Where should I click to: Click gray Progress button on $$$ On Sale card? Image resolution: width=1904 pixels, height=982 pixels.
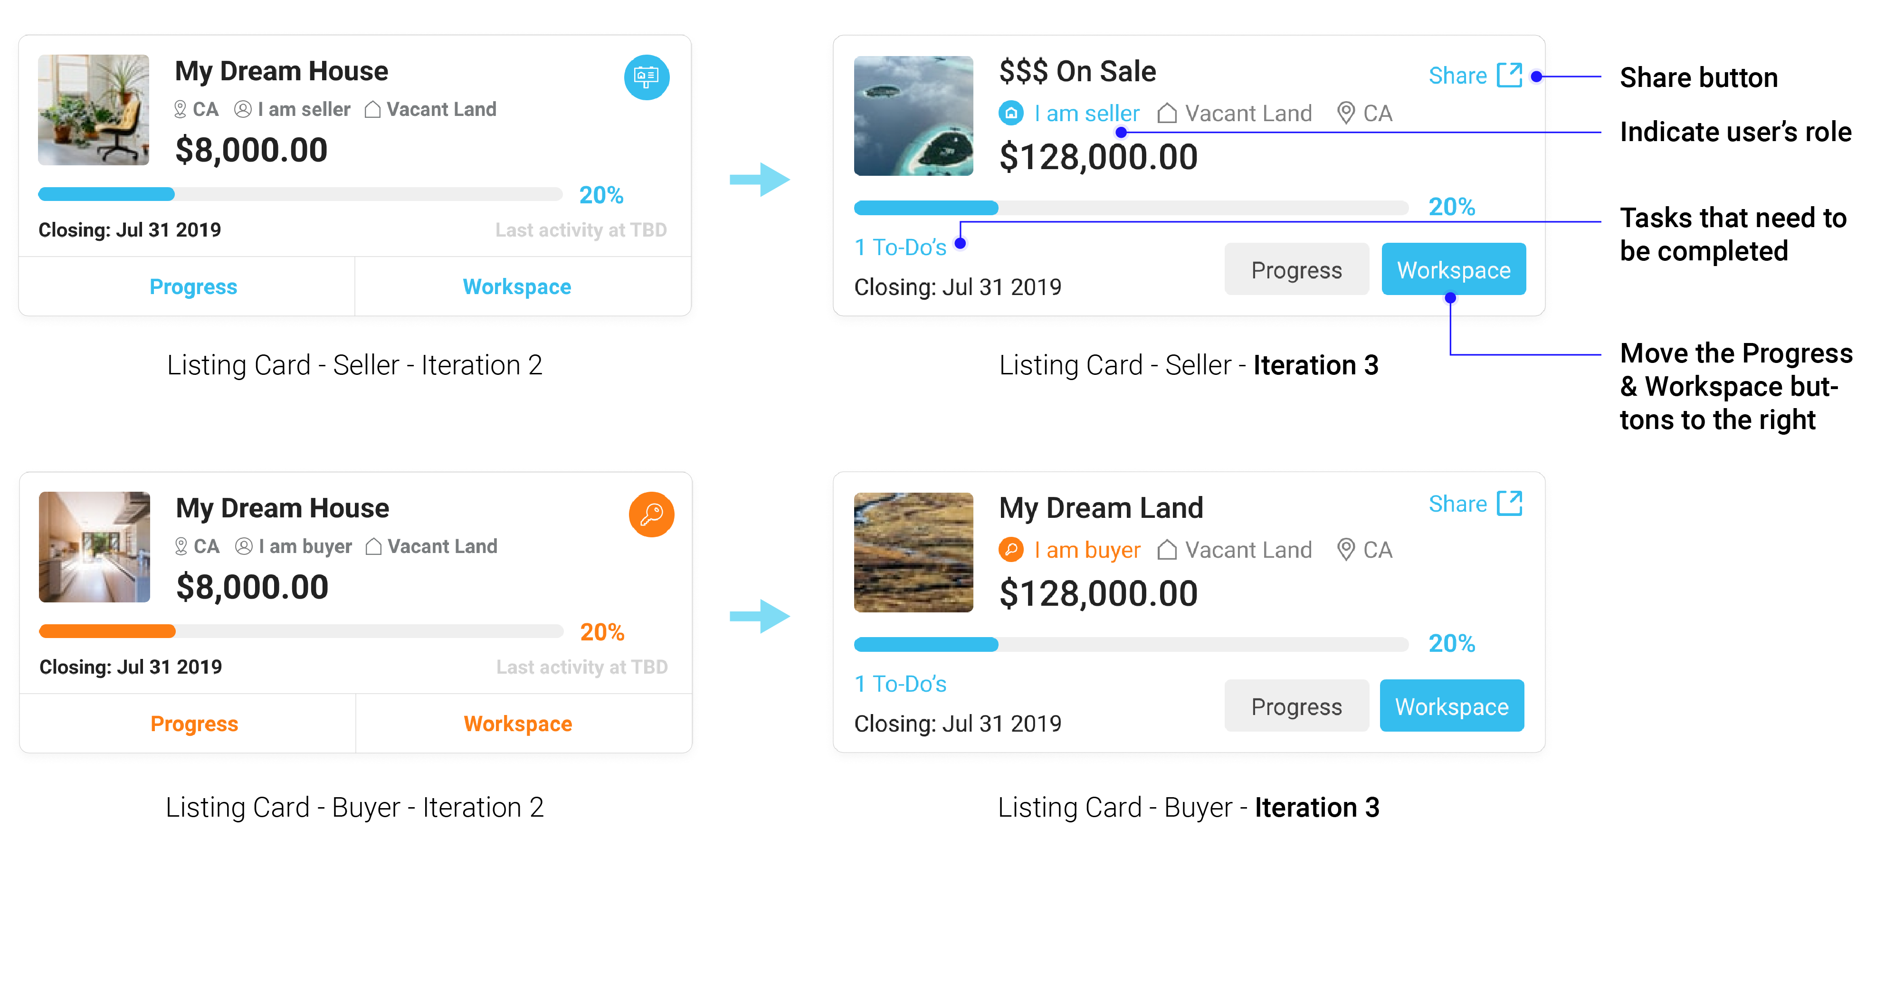pos(1296,269)
